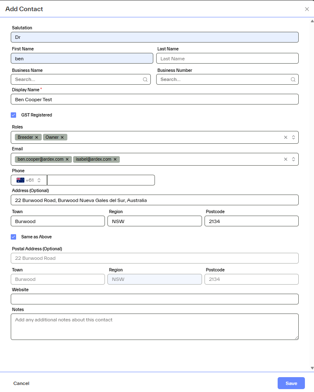
Task: Expand the Roles dropdown list
Action: point(293,138)
